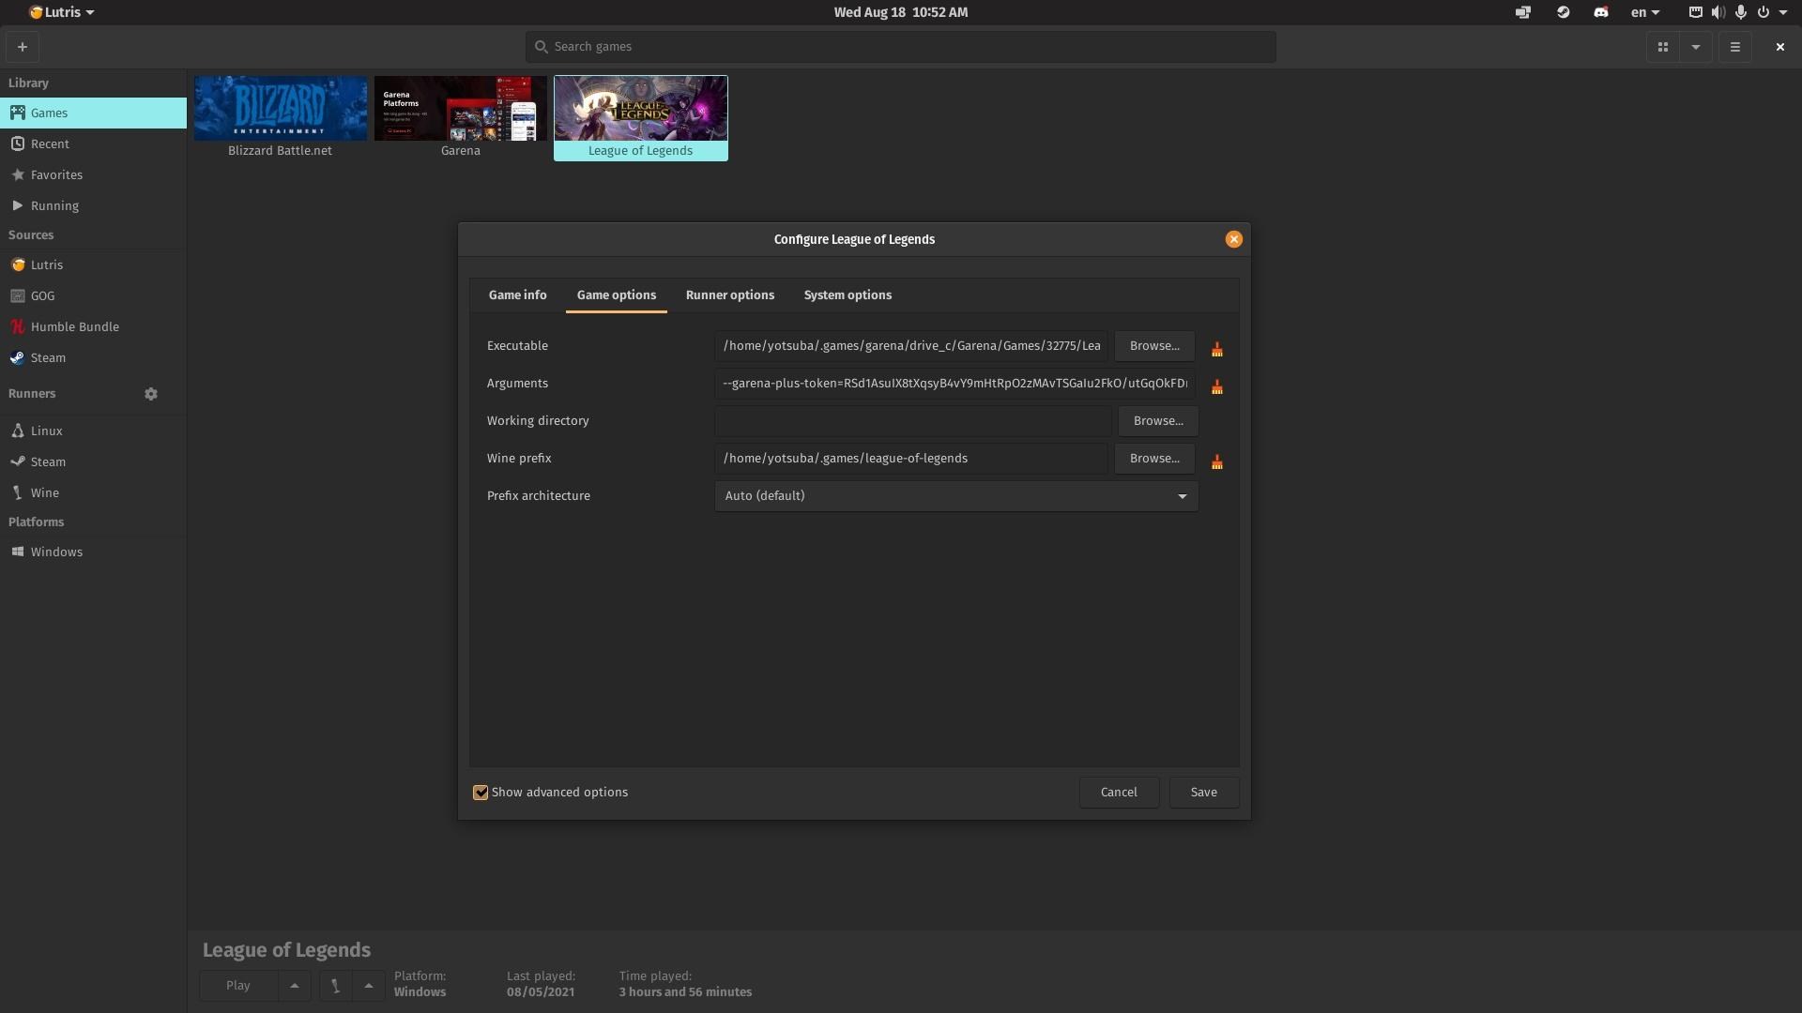1802x1013 pixels.
Task: Switch to the Runner options tab
Action: 729,295
